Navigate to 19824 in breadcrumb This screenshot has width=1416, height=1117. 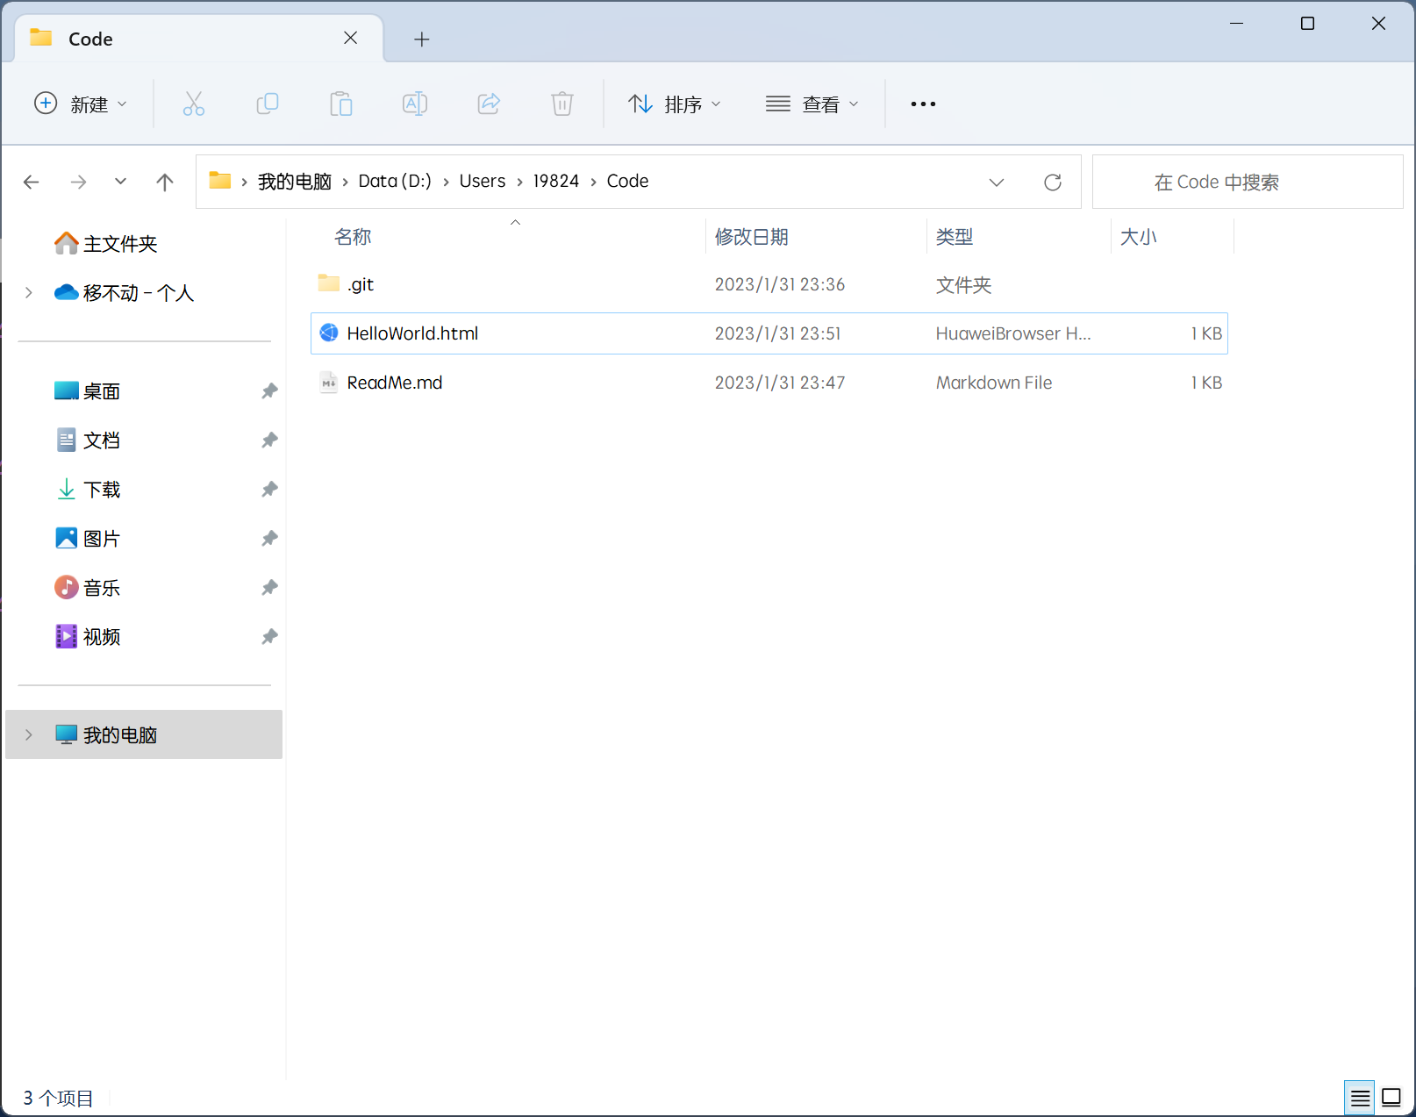556,182
